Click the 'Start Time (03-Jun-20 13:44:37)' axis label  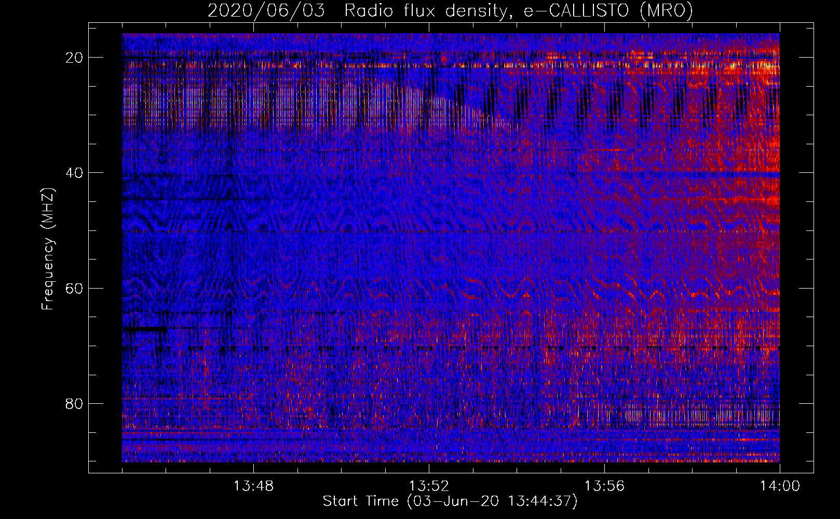450,501
